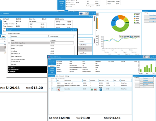Screen dimensions: 156x121
Task: Select the Cash (Canadian) tender row
Action: click(x=29, y=56)
